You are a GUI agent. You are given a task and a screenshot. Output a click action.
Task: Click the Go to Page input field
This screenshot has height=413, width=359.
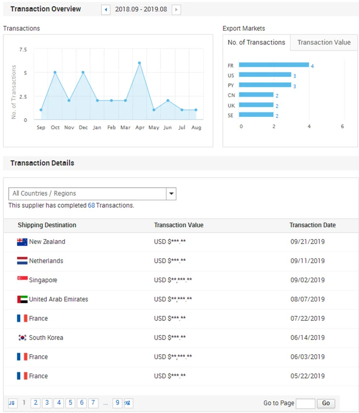pos(305,403)
